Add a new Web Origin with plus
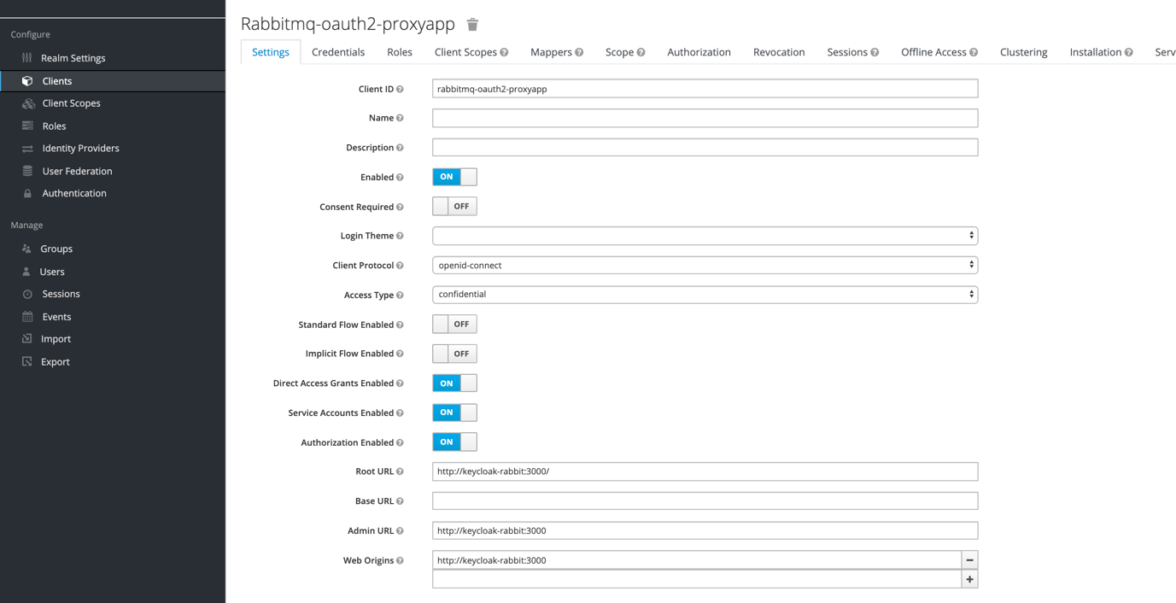1176x603 pixels. coord(969,579)
